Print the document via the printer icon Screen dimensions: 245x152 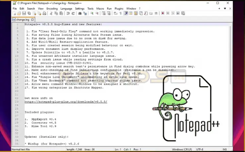click(44, 13)
